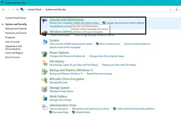Save backup copies with File History
The width and height of the screenshot is (181, 120).
tap(74, 65)
